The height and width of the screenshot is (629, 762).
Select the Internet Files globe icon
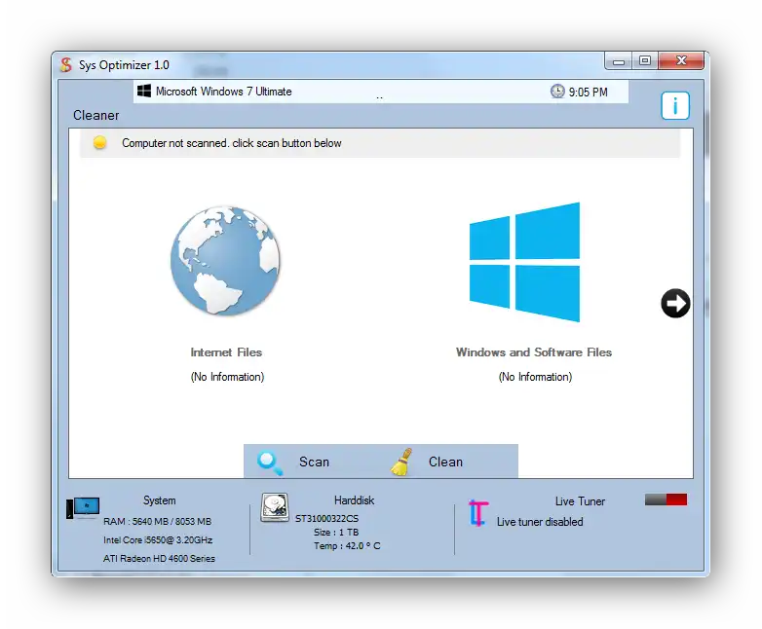click(225, 260)
